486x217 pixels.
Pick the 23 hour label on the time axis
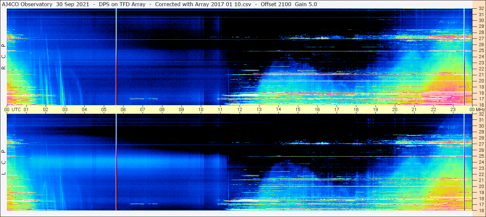pos(453,109)
